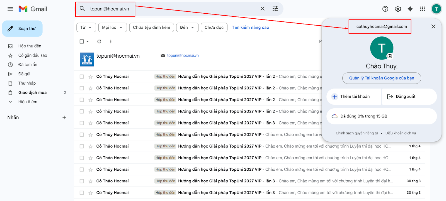Tick the select-all checkbox above the list
This screenshot has height=201, width=446.
(82, 41)
